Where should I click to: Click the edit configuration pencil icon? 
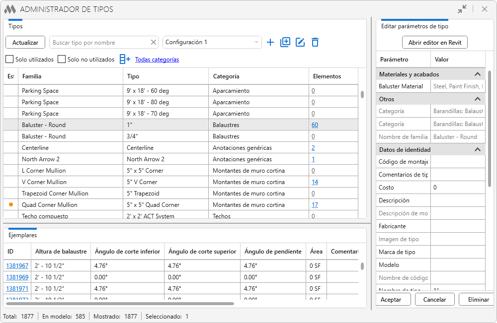click(300, 42)
